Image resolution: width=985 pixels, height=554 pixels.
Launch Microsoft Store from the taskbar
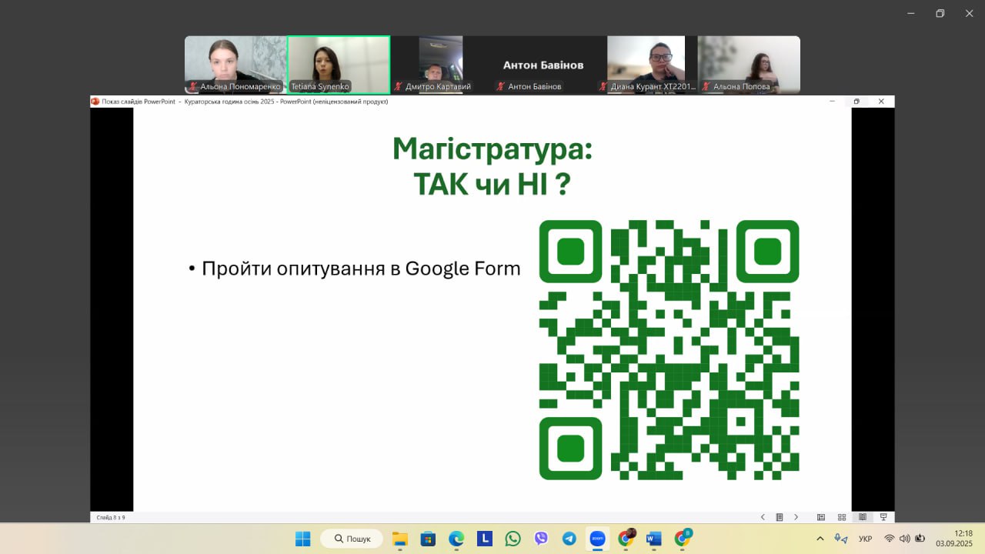pyautogui.click(x=428, y=539)
